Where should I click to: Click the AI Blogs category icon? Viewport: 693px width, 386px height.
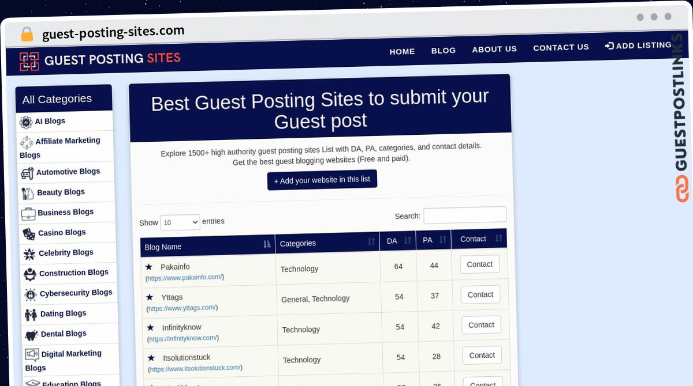pyautogui.click(x=26, y=122)
